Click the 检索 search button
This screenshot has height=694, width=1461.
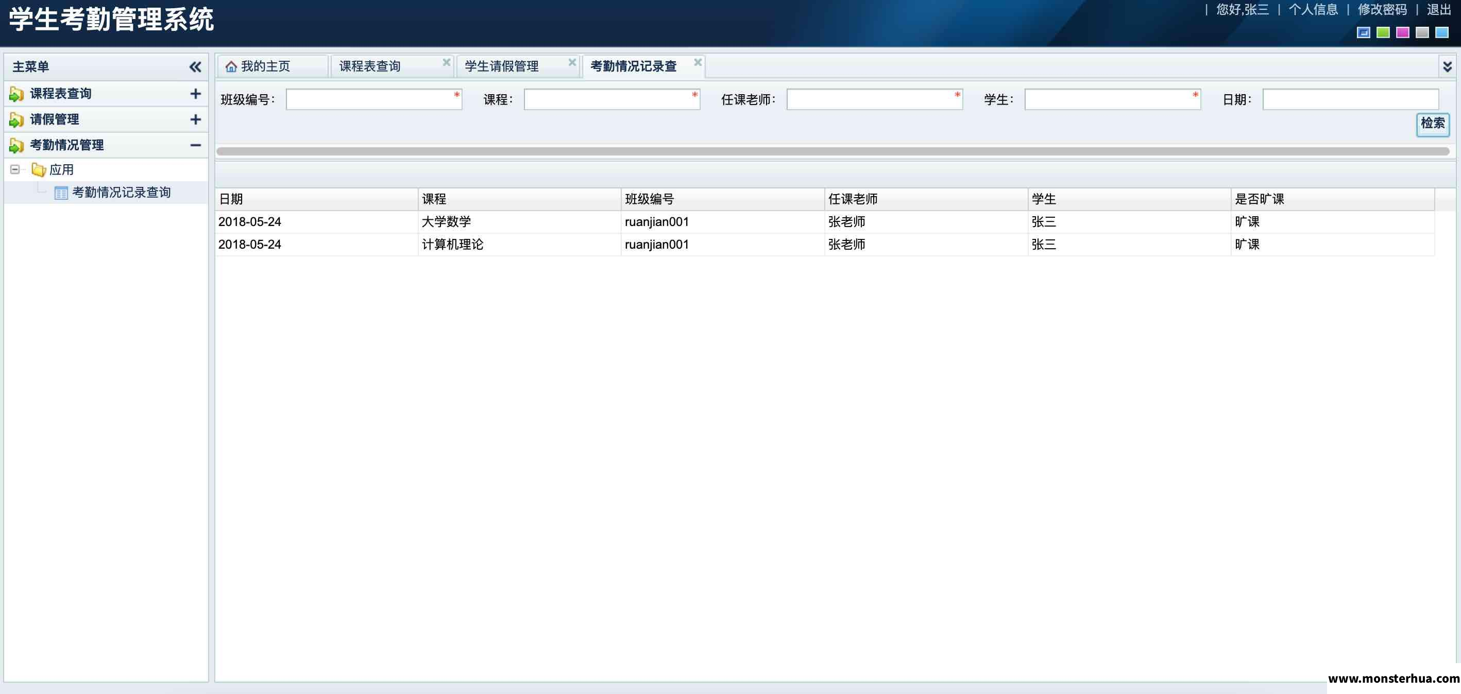pos(1433,124)
